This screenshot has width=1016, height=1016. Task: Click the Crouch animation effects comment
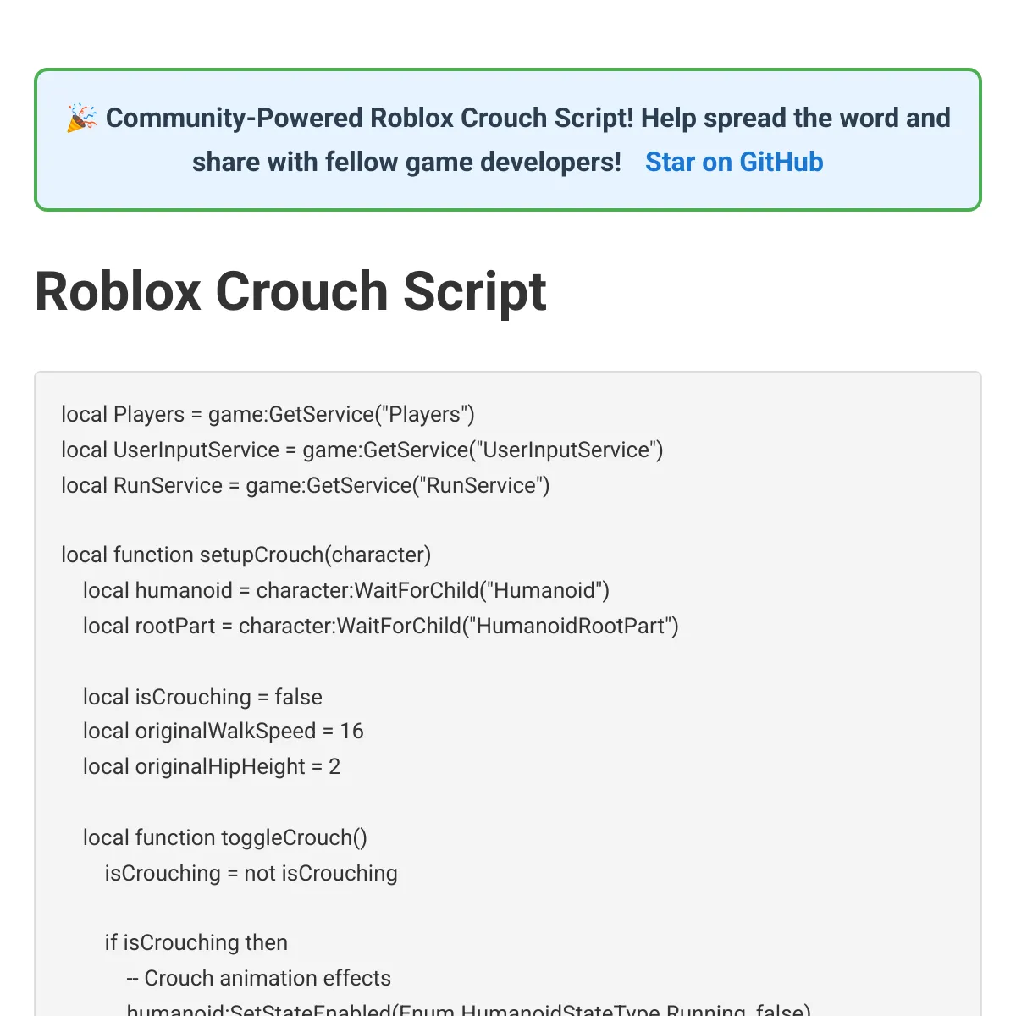pos(259,978)
